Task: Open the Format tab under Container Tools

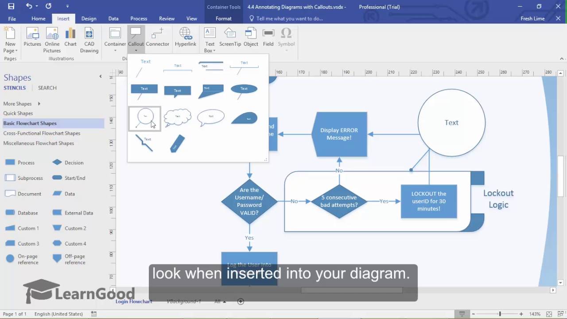Action: click(x=224, y=19)
